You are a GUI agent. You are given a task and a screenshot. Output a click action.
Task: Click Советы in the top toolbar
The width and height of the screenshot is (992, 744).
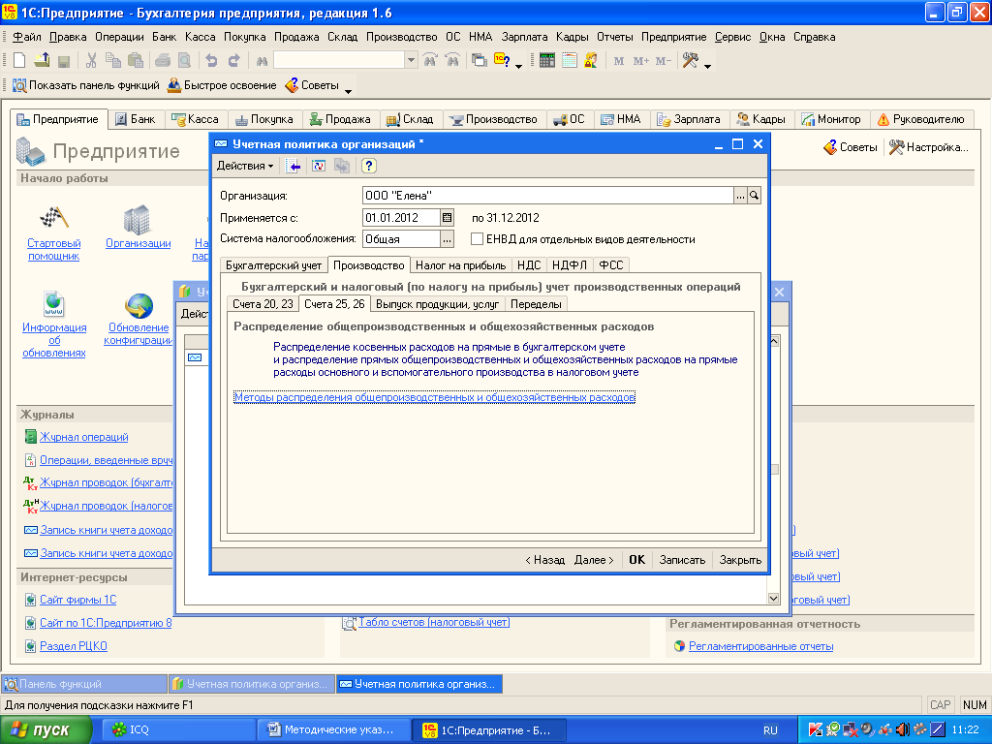(312, 85)
